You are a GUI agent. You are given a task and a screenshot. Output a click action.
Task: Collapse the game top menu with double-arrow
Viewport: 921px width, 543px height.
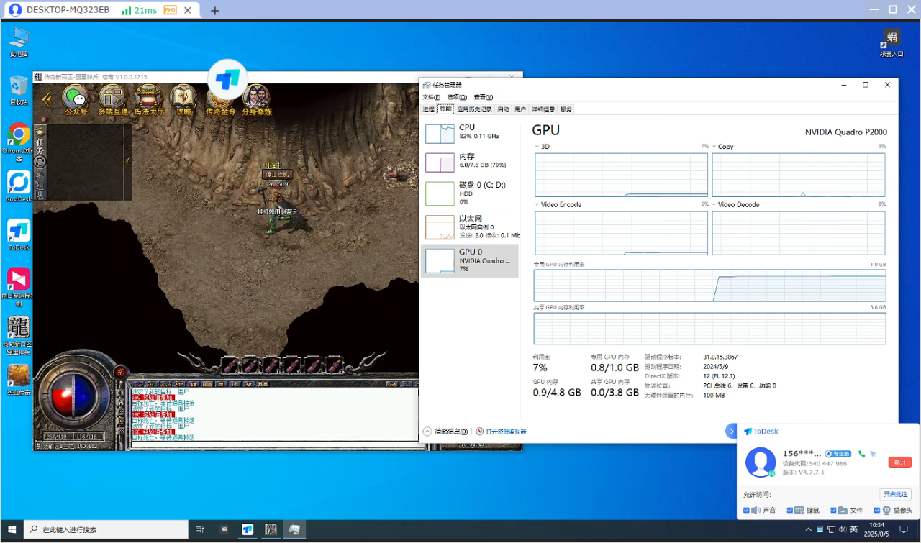[47, 99]
